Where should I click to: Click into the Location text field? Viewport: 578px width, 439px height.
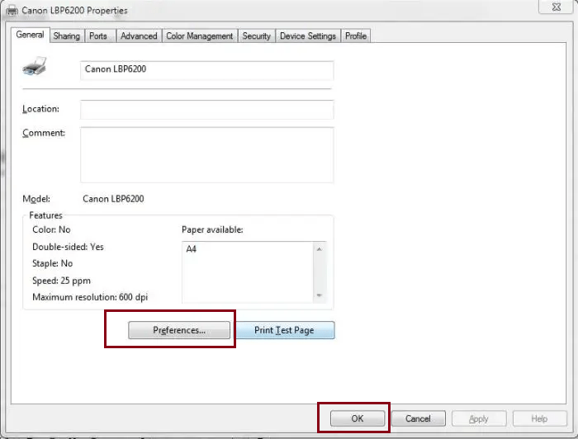coord(206,110)
